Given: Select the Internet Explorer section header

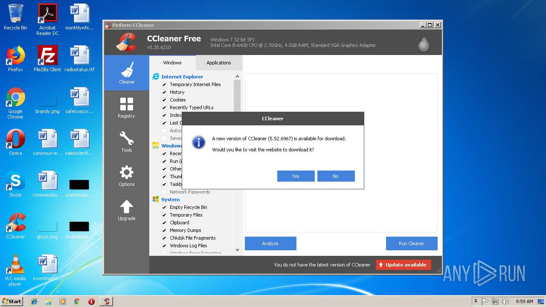Looking at the screenshot, I should (x=182, y=77).
